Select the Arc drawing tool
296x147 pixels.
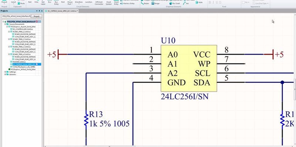186,3
